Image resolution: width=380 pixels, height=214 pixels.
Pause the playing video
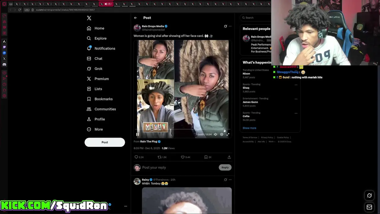(x=137, y=134)
